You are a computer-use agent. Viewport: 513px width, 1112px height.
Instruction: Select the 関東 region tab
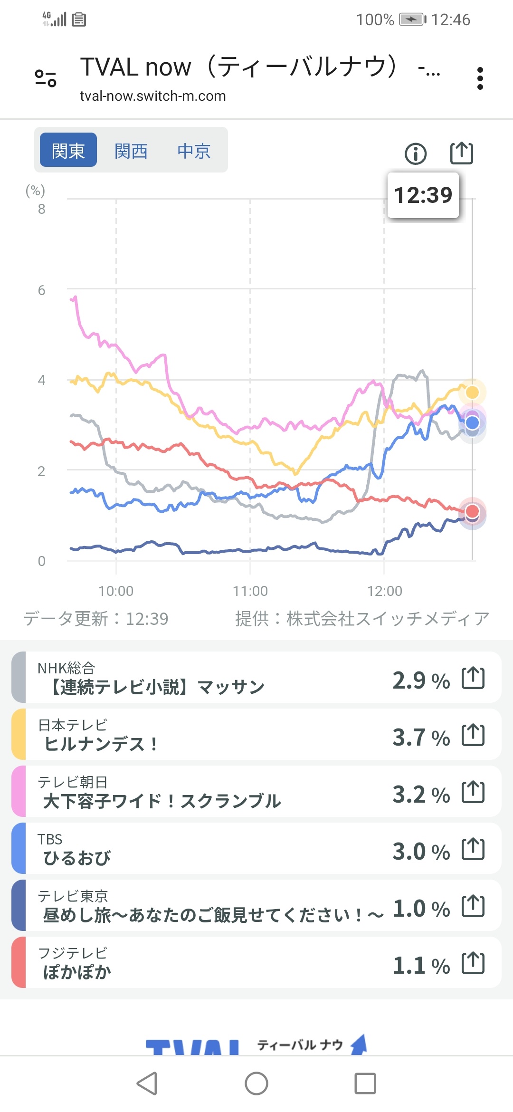[68, 150]
